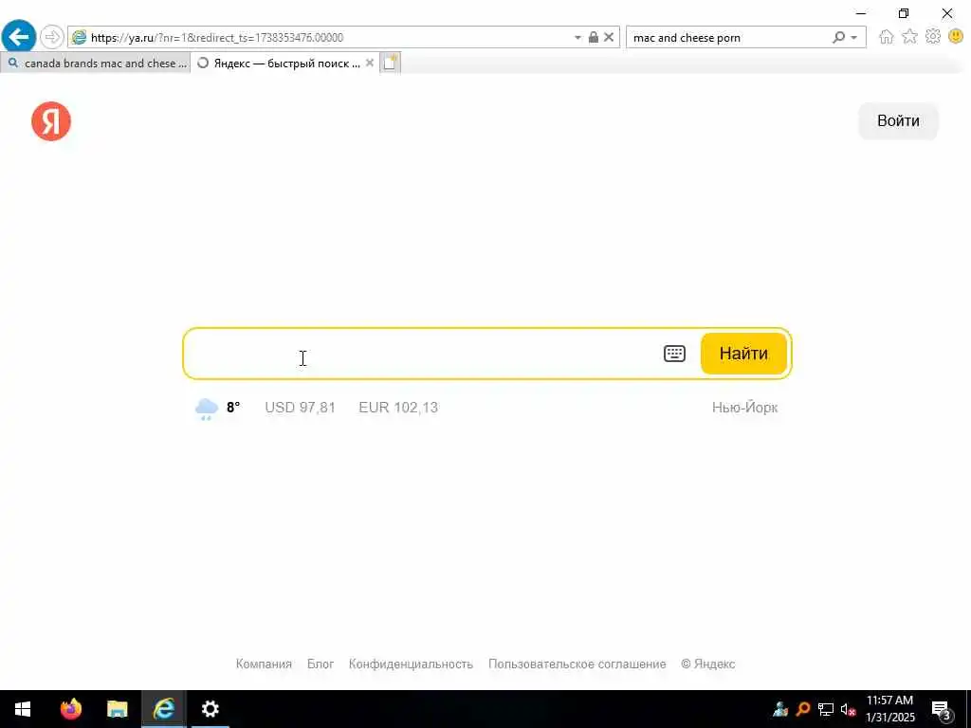Select the Яндекс — быстрый поиск tab

pyautogui.click(x=286, y=64)
